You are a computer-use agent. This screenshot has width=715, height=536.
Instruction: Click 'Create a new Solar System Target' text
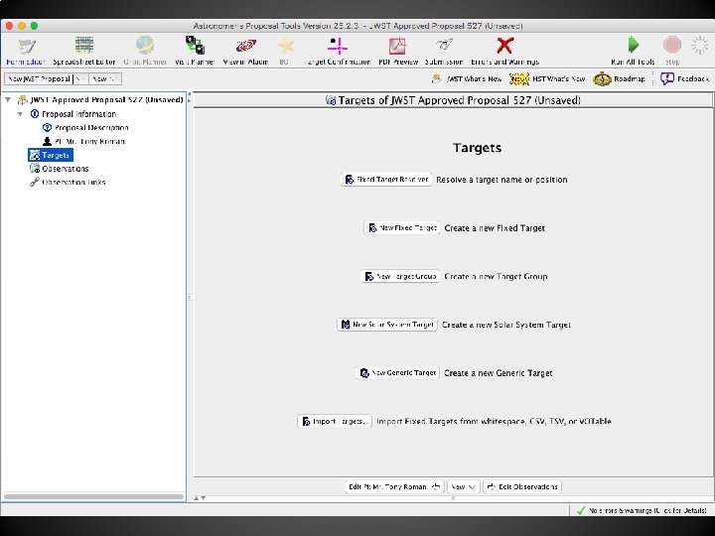point(506,325)
